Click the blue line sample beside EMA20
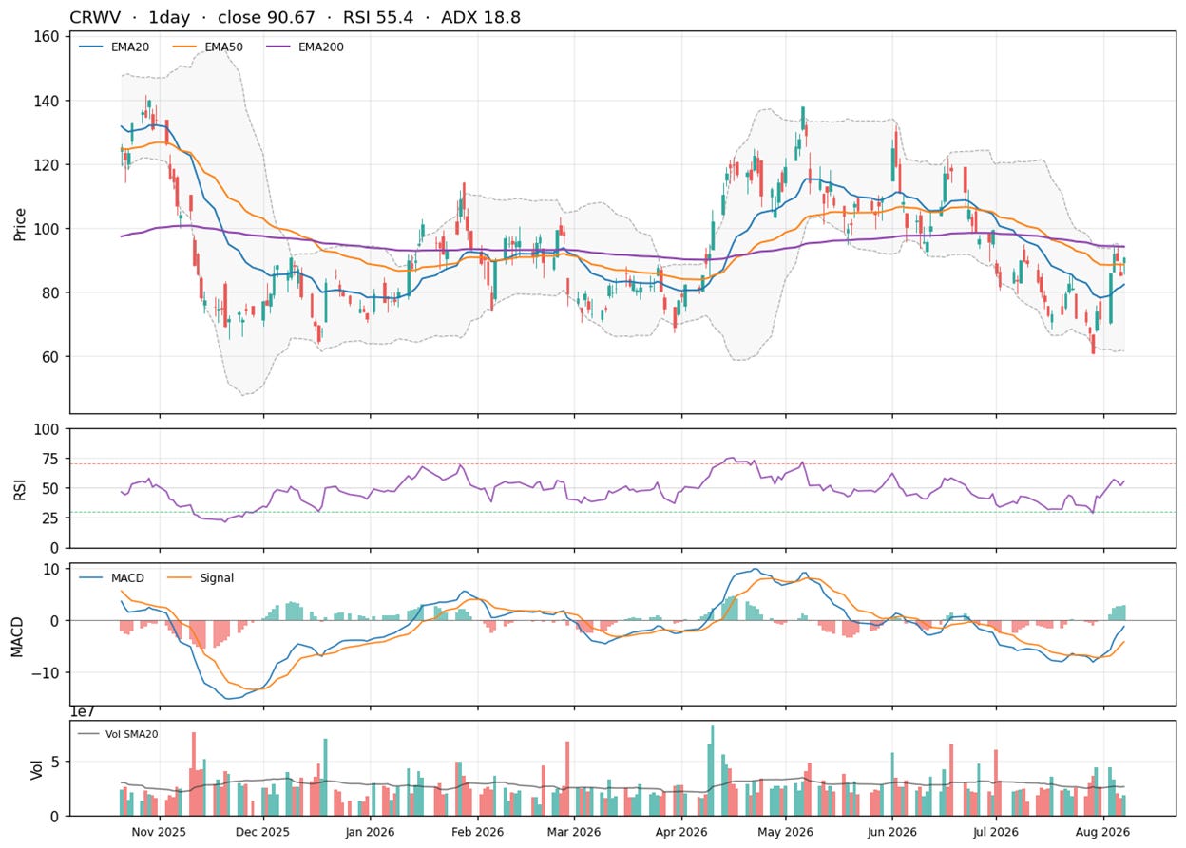The image size is (1186, 848). [x=91, y=46]
